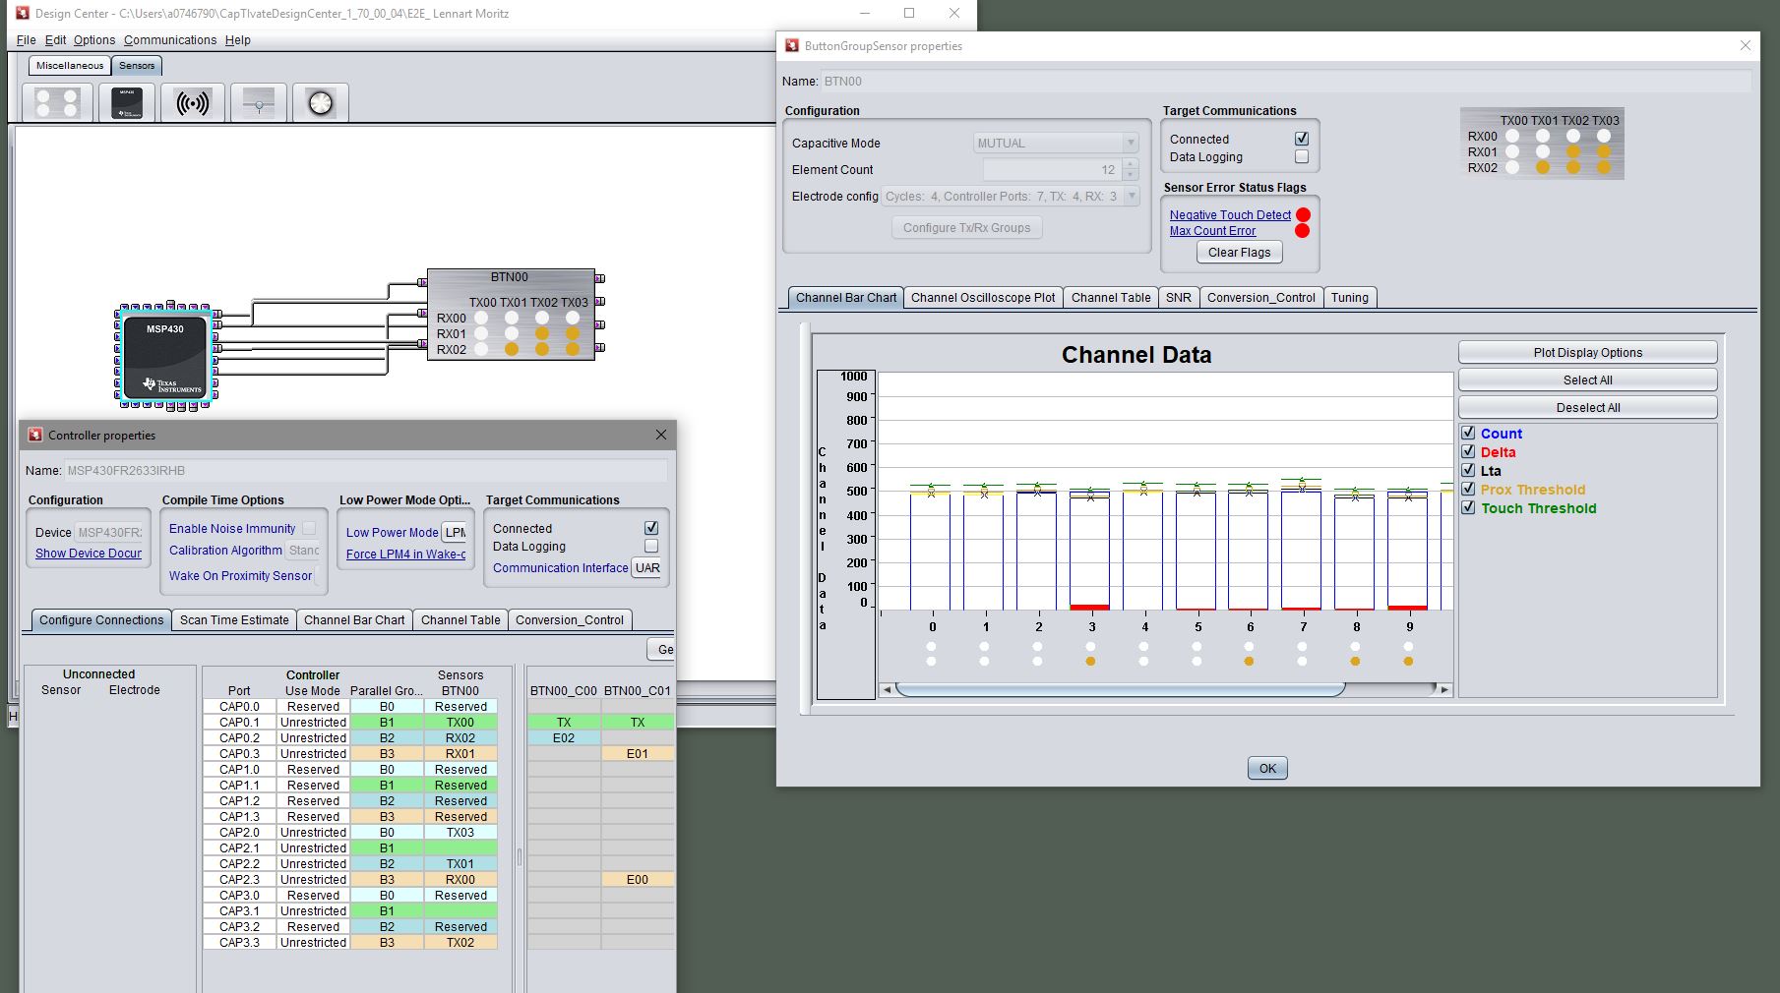Open the Show Device Documentation link
Image resolution: width=1780 pixels, height=993 pixels.
click(x=88, y=553)
